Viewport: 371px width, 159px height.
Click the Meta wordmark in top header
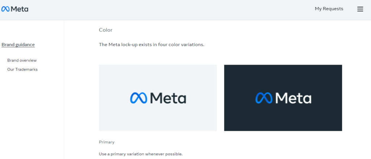point(20,9)
